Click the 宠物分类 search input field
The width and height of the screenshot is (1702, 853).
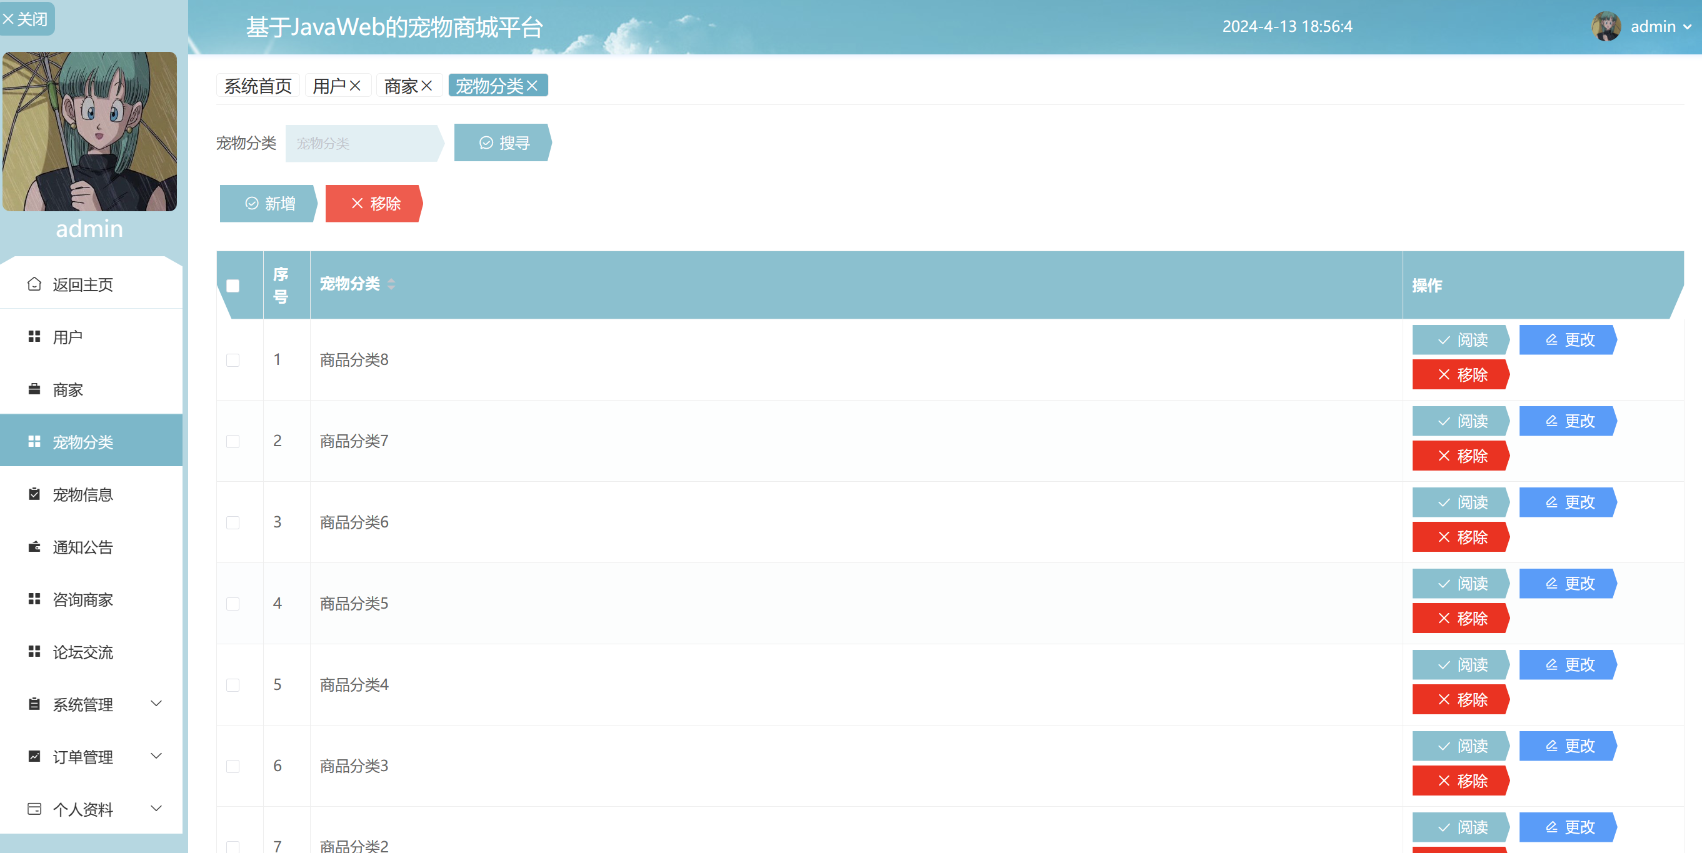[x=362, y=142]
